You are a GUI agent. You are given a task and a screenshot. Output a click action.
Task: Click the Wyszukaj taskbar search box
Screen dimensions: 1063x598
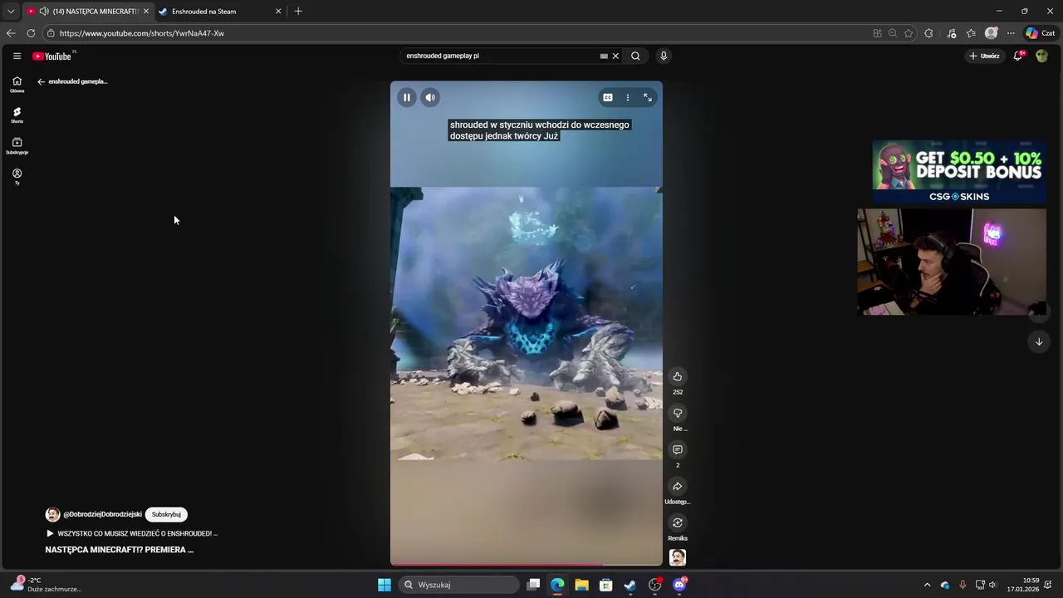[x=459, y=585]
